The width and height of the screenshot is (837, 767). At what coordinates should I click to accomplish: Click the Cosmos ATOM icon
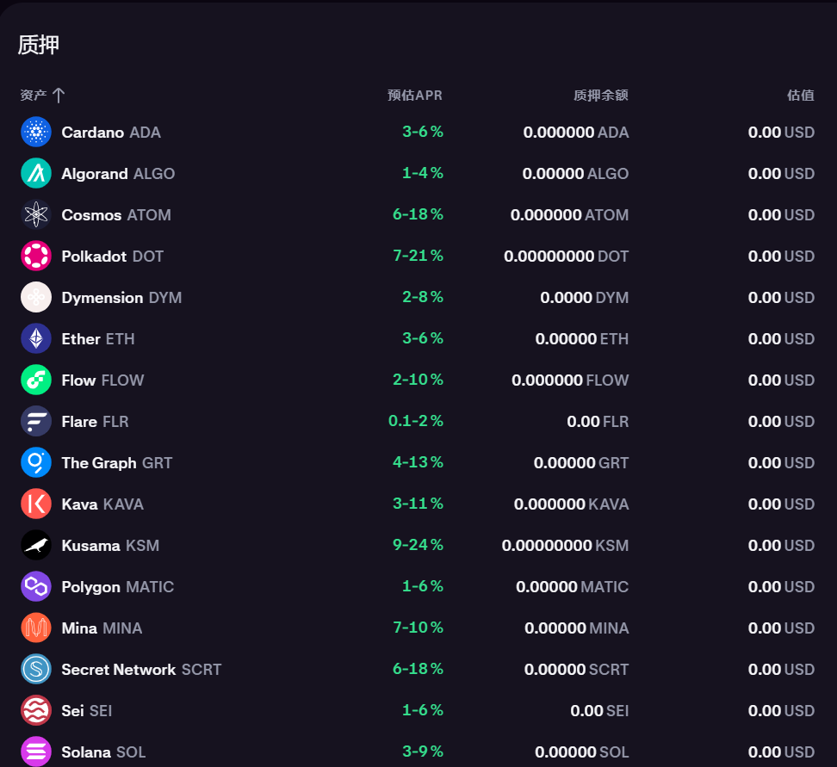36,214
